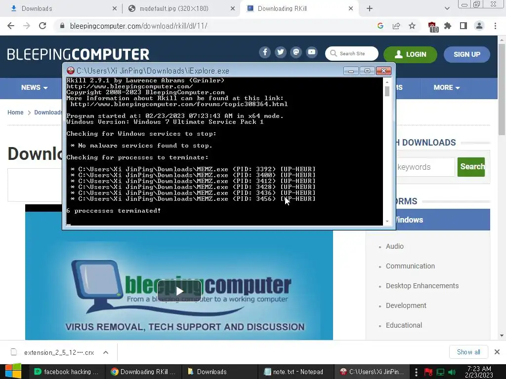Click Show all downloads
Image resolution: width=506 pixels, height=379 pixels.
pos(468,352)
